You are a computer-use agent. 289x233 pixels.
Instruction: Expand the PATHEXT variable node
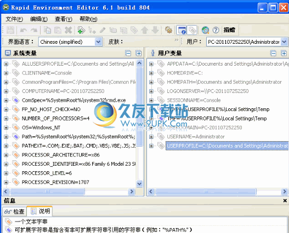[x=6, y=146]
